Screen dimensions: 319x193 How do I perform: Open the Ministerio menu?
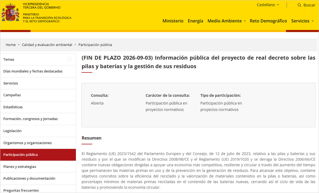173,21
